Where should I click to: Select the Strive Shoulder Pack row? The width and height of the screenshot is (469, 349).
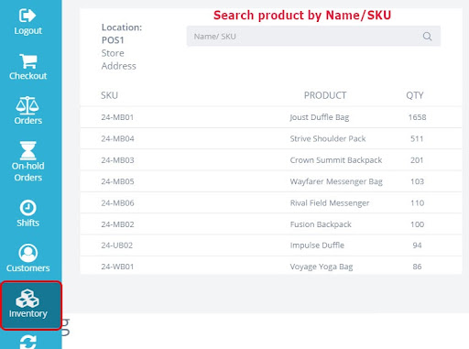click(271, 138)
